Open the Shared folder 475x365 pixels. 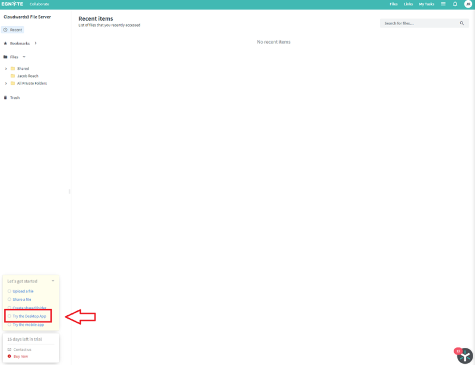23,69
